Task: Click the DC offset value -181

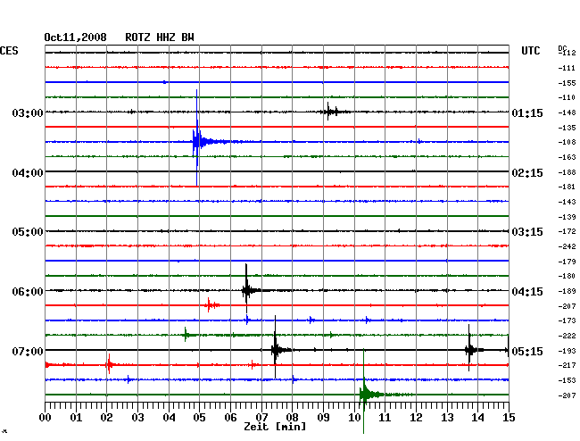Action: point(567,187)
